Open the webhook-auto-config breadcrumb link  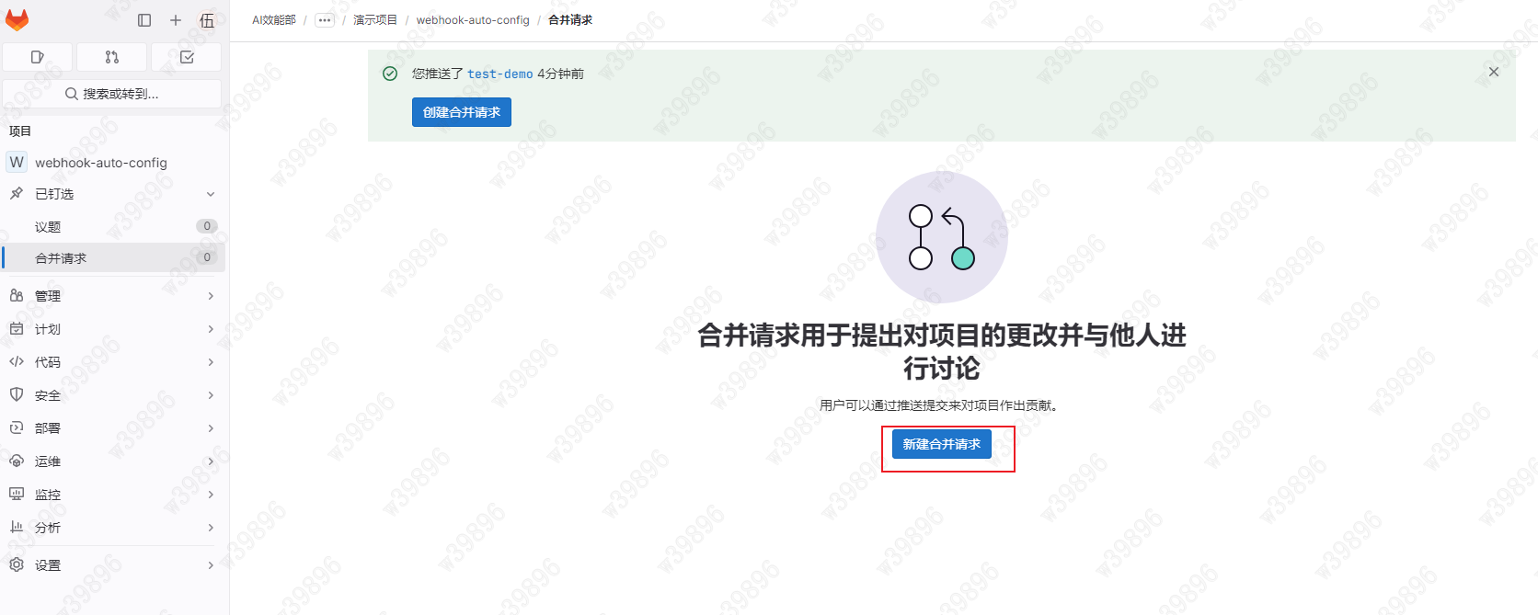coord(473,20)
